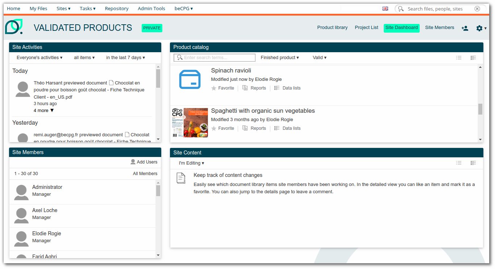Switch to the Product library tab
The height and width of the screenshot is (269, 495).
point(332,28)
